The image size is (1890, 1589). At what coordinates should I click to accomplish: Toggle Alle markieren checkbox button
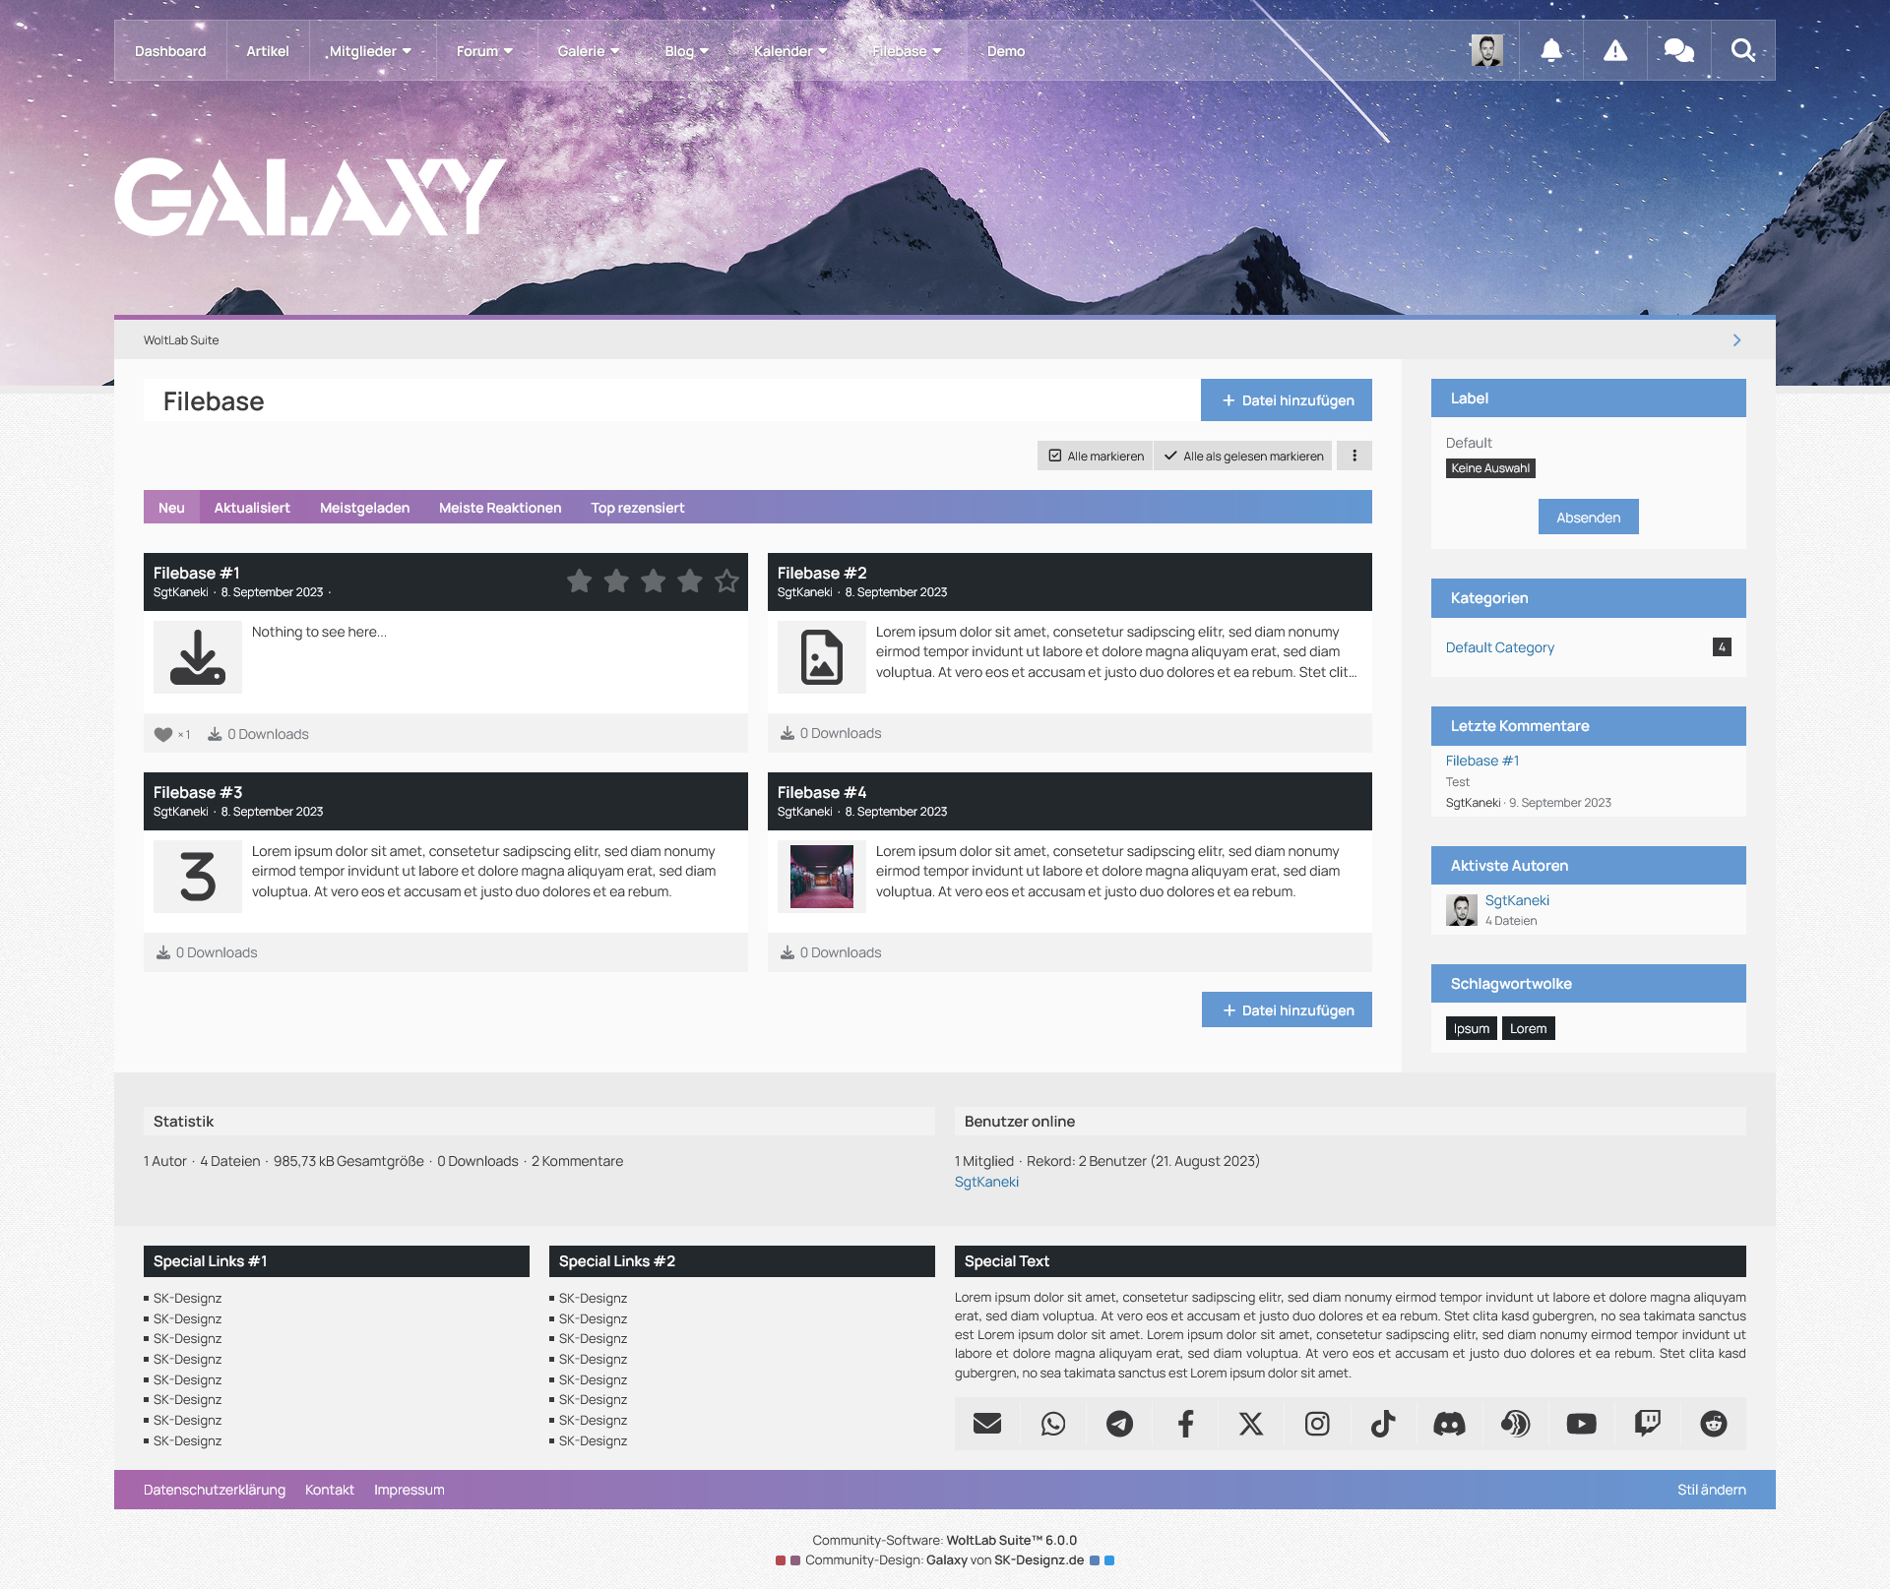pyautogui.click(x=1096, y=456)
